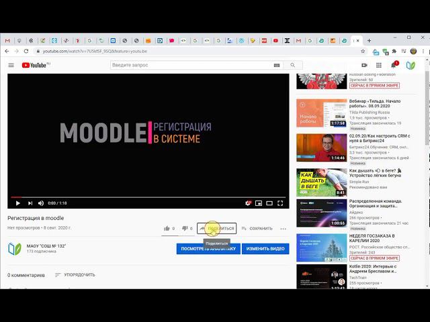Screen dimensions: 430x322
Task: Click the Tilda Publishing Russia channel name
Action: point(370,112)
